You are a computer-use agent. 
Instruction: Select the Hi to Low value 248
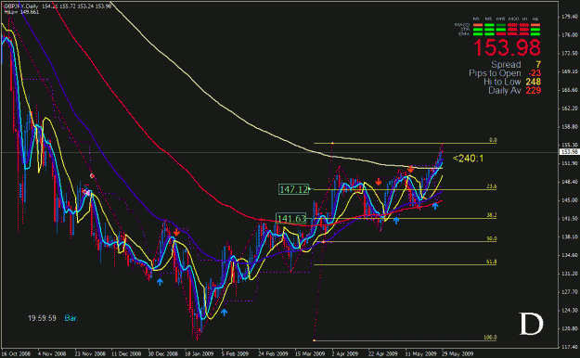coord(534,82)
